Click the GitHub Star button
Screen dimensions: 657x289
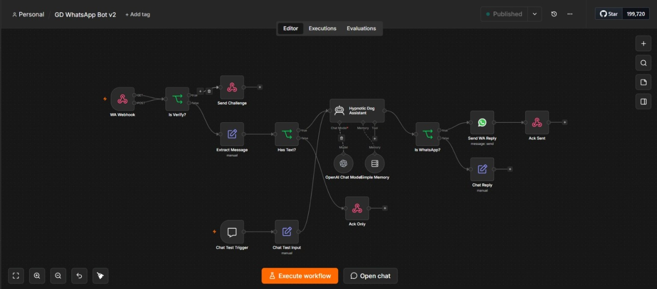(x=609, y=14)
